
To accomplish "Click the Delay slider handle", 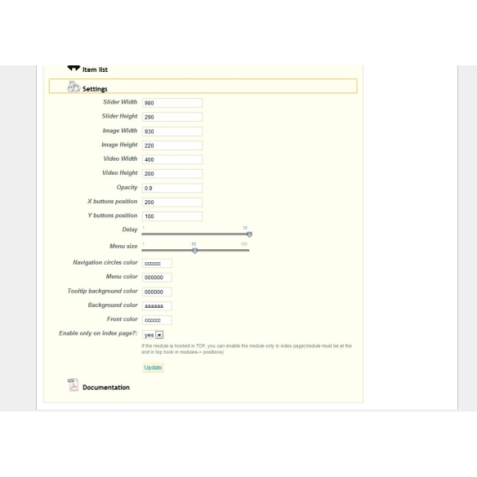I will [x=249, y=234].
